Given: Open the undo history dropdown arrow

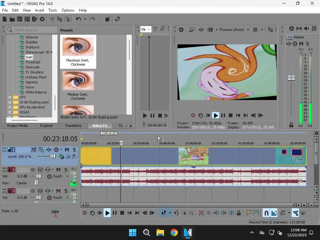Looking at the screenshot, I should click(x=85, y=19).
